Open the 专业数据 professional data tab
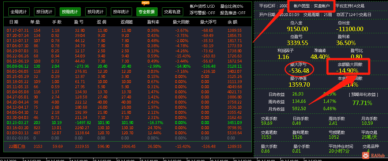 pyautogui.click(x=147, y=12)
